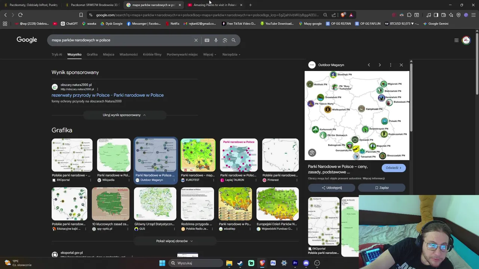479x269 pixels.
Task: Open Dysk Google bookmark
Action: [x=111, y=24]
